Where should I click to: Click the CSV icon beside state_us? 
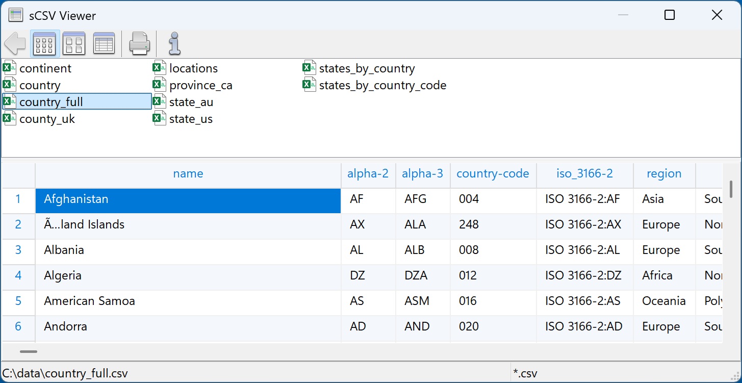point(159,118)
